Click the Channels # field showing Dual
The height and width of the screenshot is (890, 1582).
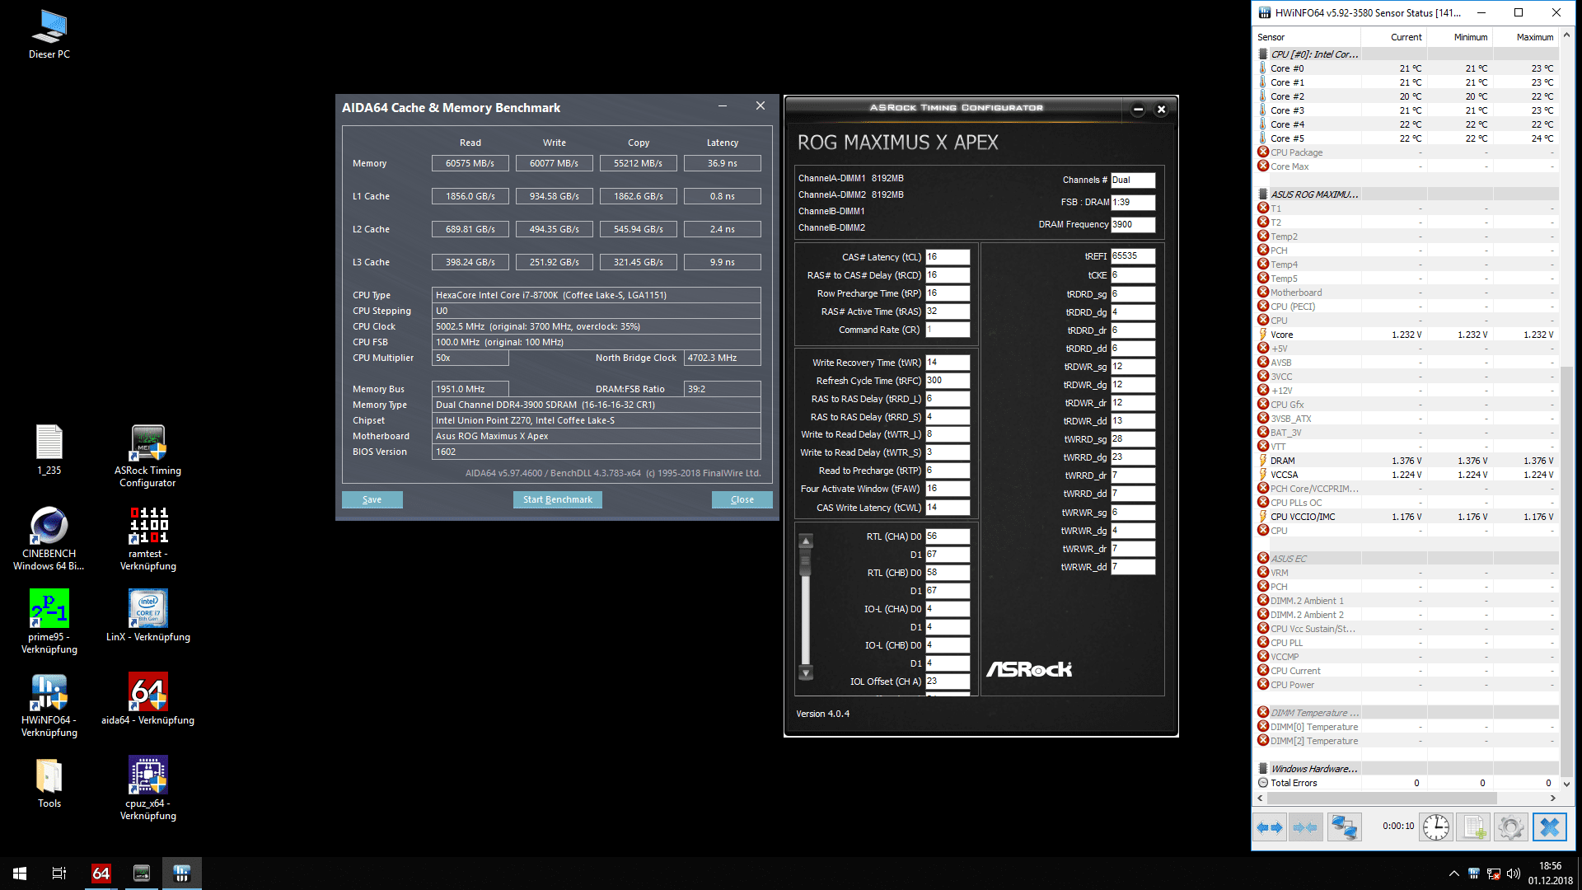(1133, 180)
